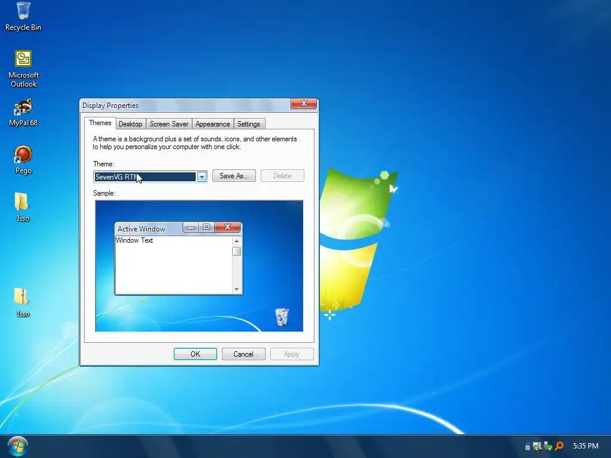
Task: Click the 'Window Text' sample text
Action: (x=134, y=240)
